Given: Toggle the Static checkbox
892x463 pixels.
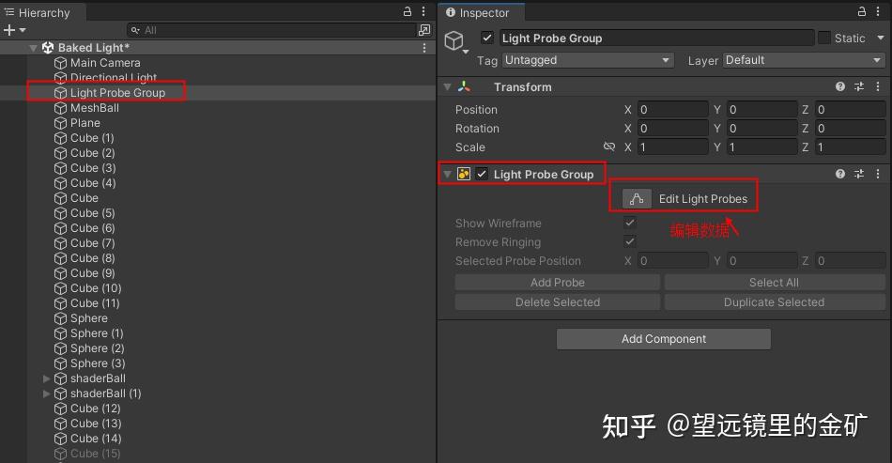Looking at the screenshot, I should point(823,39).
